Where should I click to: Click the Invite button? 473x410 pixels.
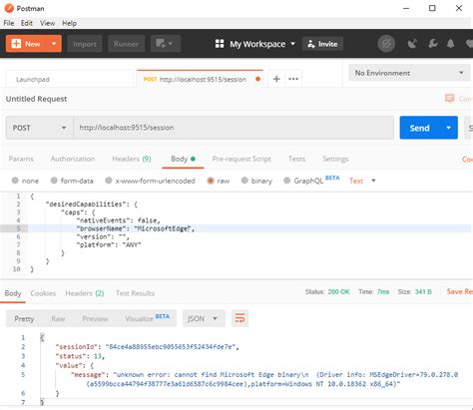click(322, 44)
